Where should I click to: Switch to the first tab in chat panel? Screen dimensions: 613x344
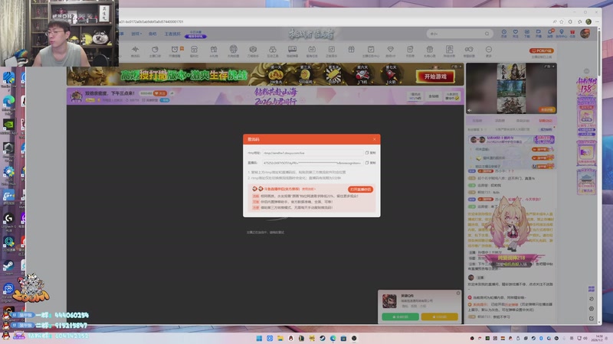[x=477, y=121]
